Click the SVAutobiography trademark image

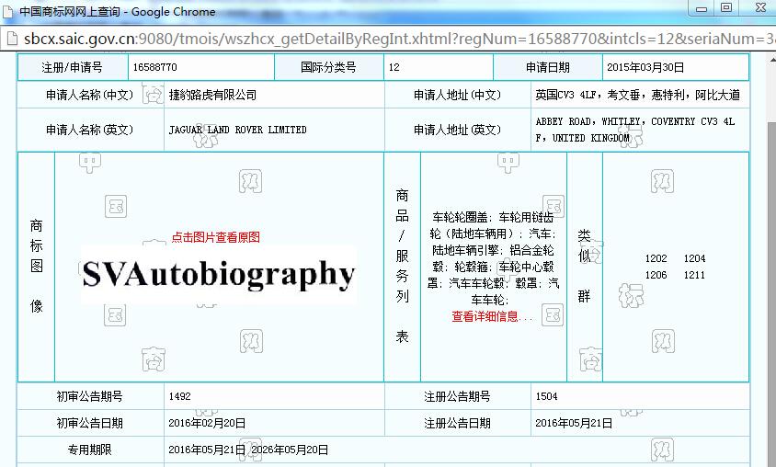tap(218, 274)
